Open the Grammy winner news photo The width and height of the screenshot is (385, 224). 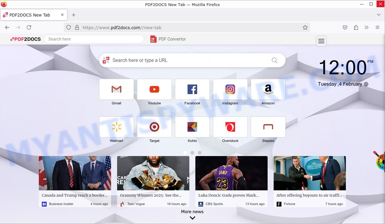[x=153, y=173]
